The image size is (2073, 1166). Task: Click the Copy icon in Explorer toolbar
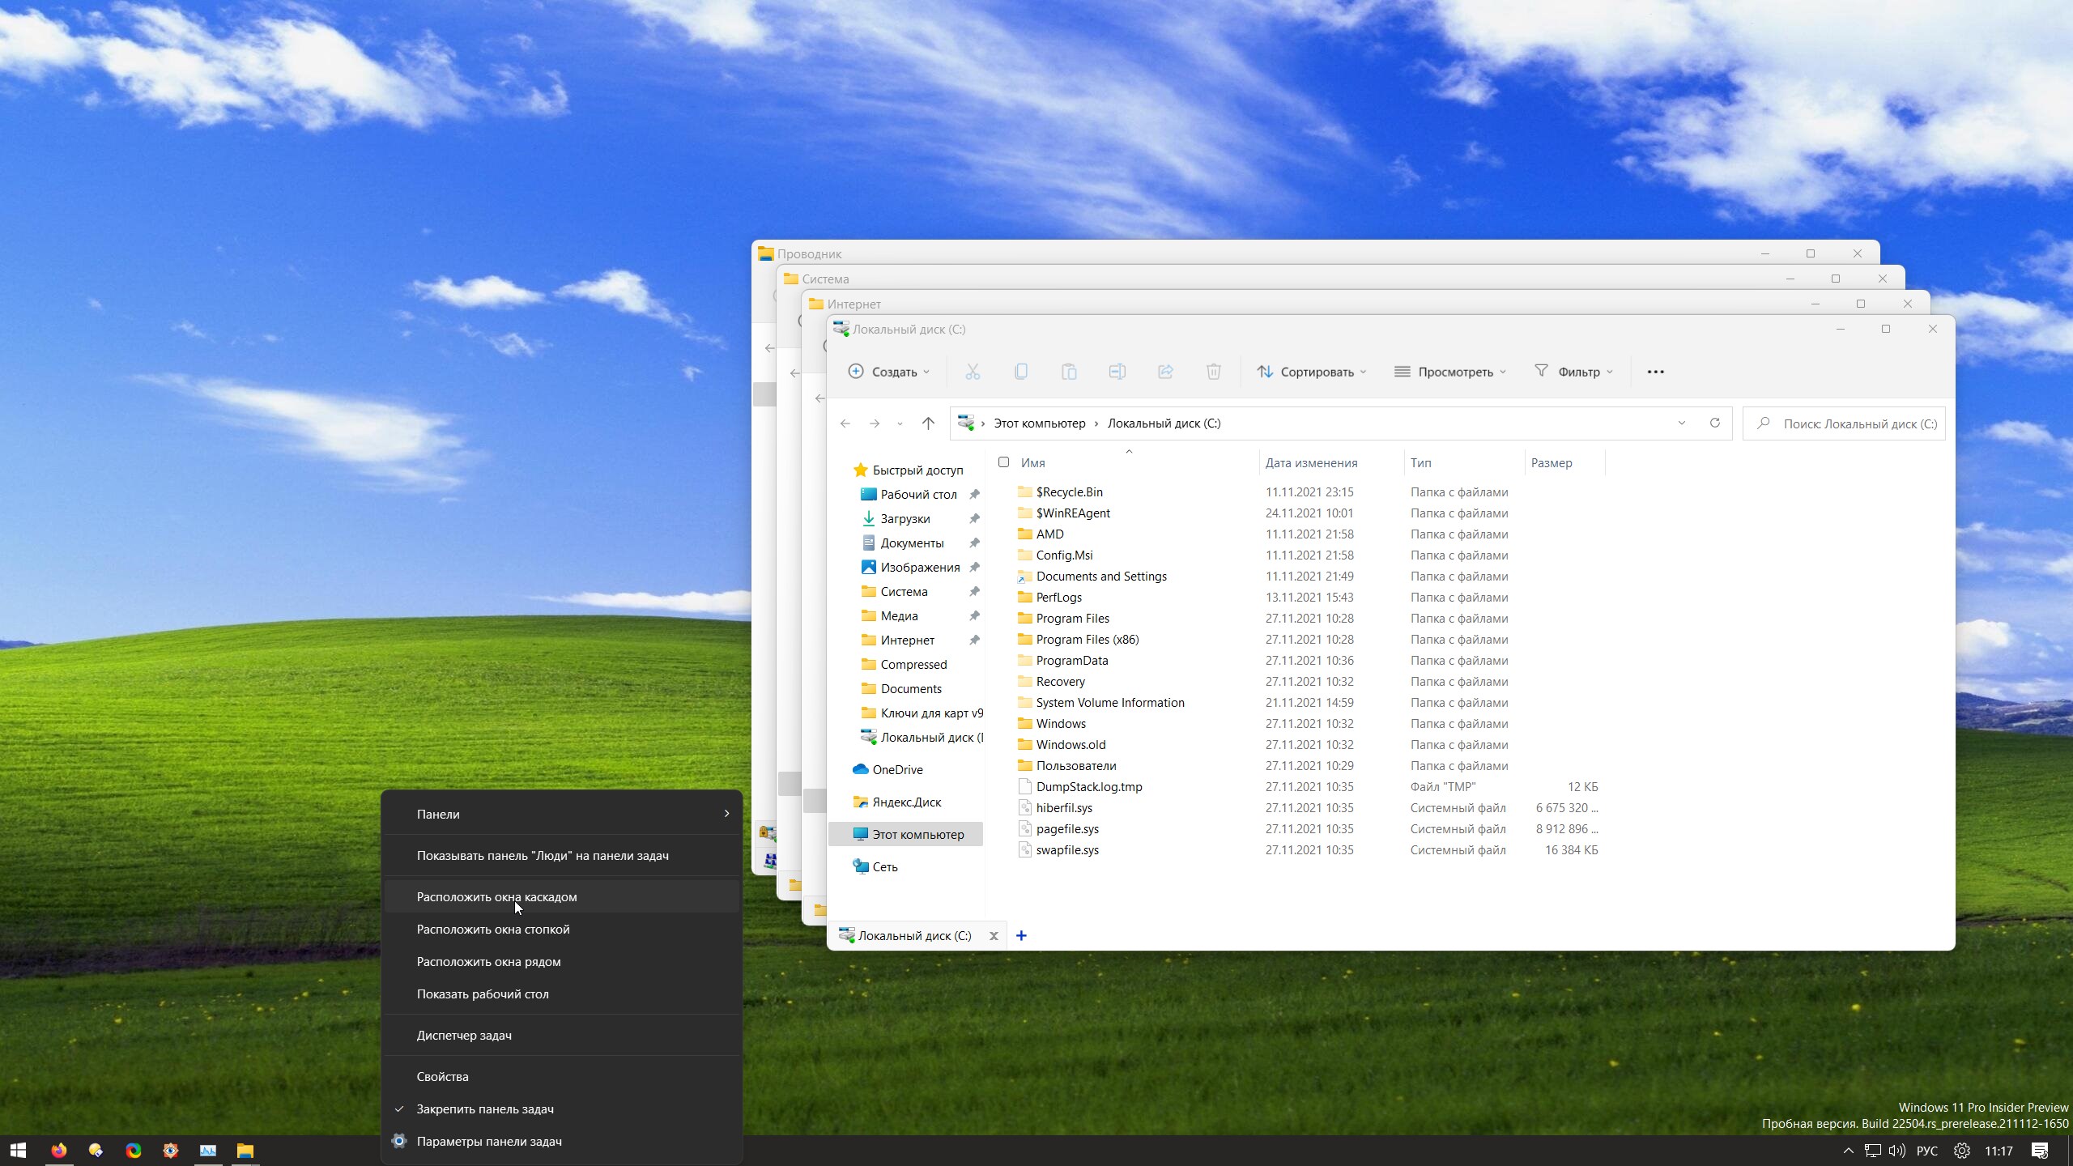pos(1021,372)
